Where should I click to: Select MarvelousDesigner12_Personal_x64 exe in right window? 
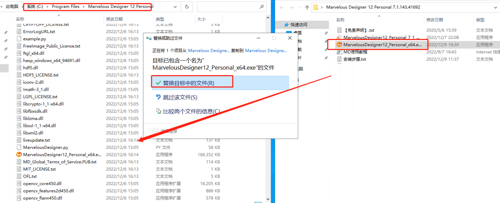point(382,45)
